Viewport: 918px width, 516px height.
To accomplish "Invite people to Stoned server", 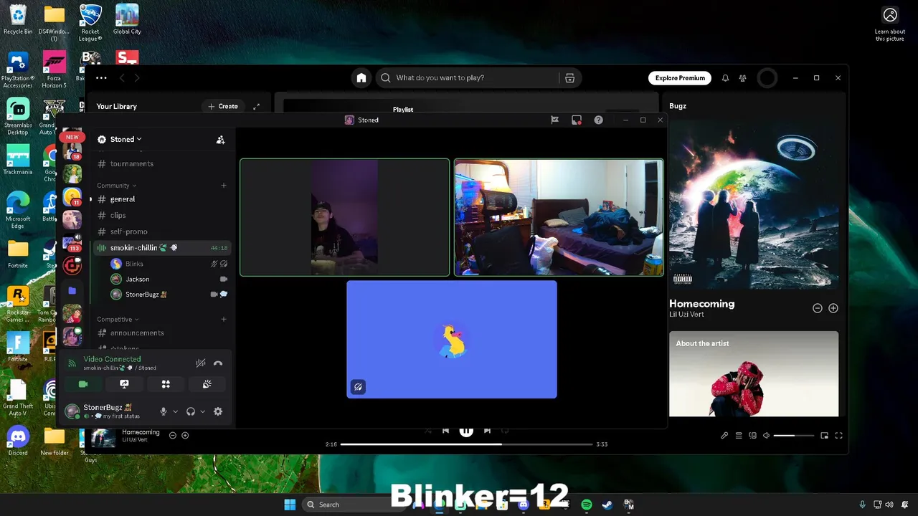I will point(221,140).
